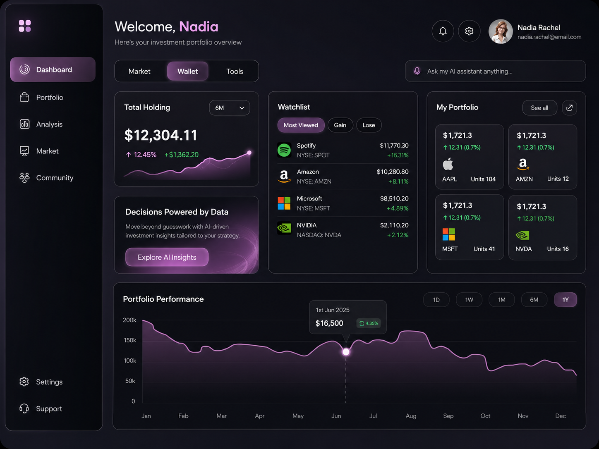Screen dimensions: 599x449
Task: Open Dashboard in sidebar
Action: pyautogui.click(x=53, y=69)
